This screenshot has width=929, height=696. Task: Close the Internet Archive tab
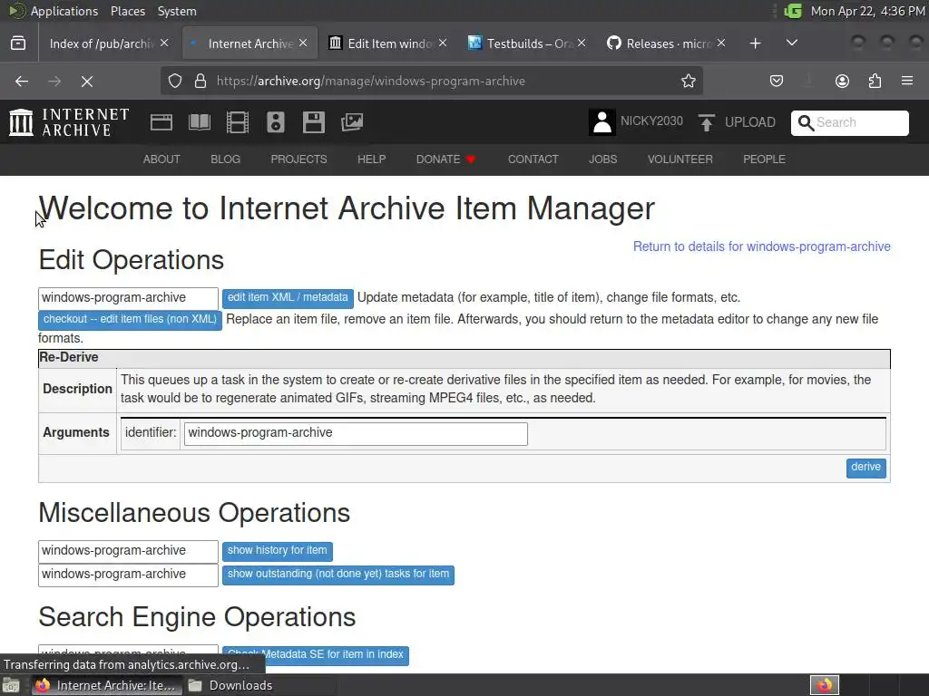click(303, 43)
